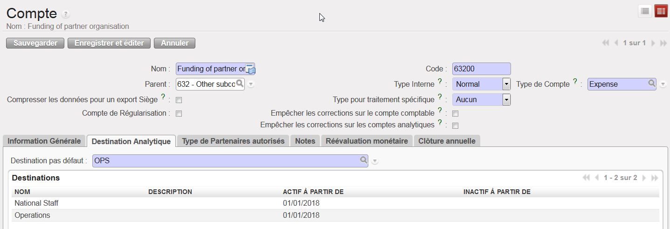The width and height of the screenshot is (670, 229).
Task: Click Sauvegarder button
Action: (35, 43)
